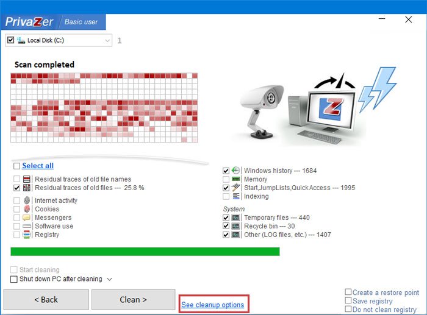
Task: Enable Do not clean registry checkbox
Action: (x=348, y=309)
